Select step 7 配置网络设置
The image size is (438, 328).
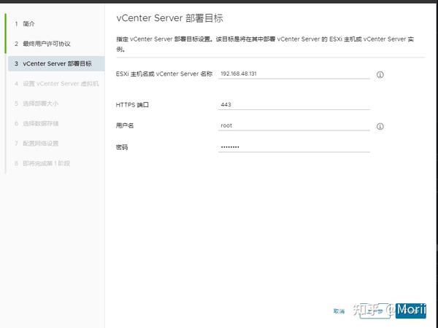pyautogui.click(x=36, y=144)
